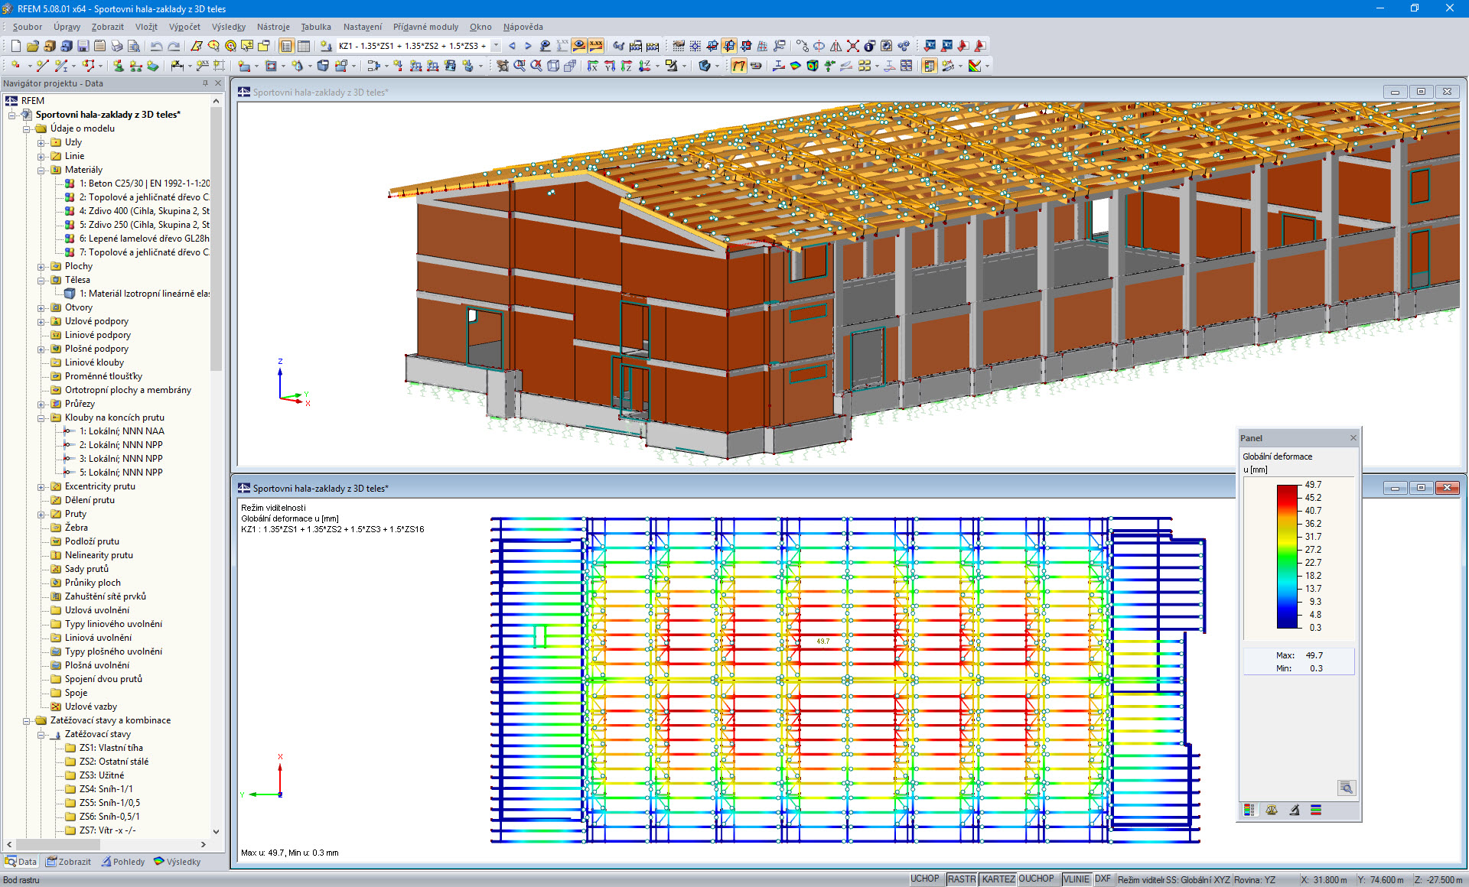The width and height of the screenshot is (1469, 887).
Task: Click the magnifier options button in Panel
Action: (x=1346, y=788)
